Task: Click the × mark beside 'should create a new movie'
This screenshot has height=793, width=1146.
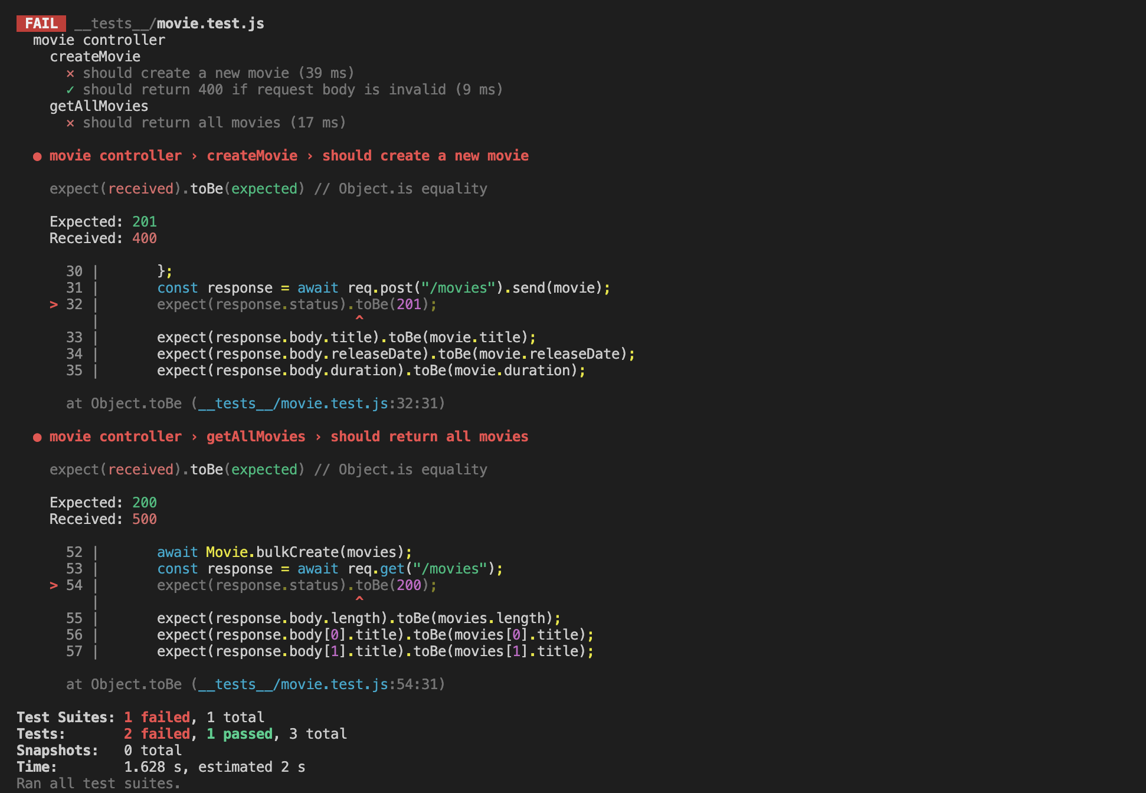Action: [x=70, y=73]
